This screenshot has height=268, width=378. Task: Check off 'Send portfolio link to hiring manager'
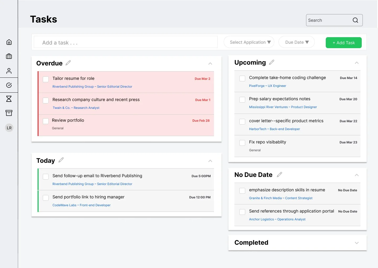click(x=45, y=198)
